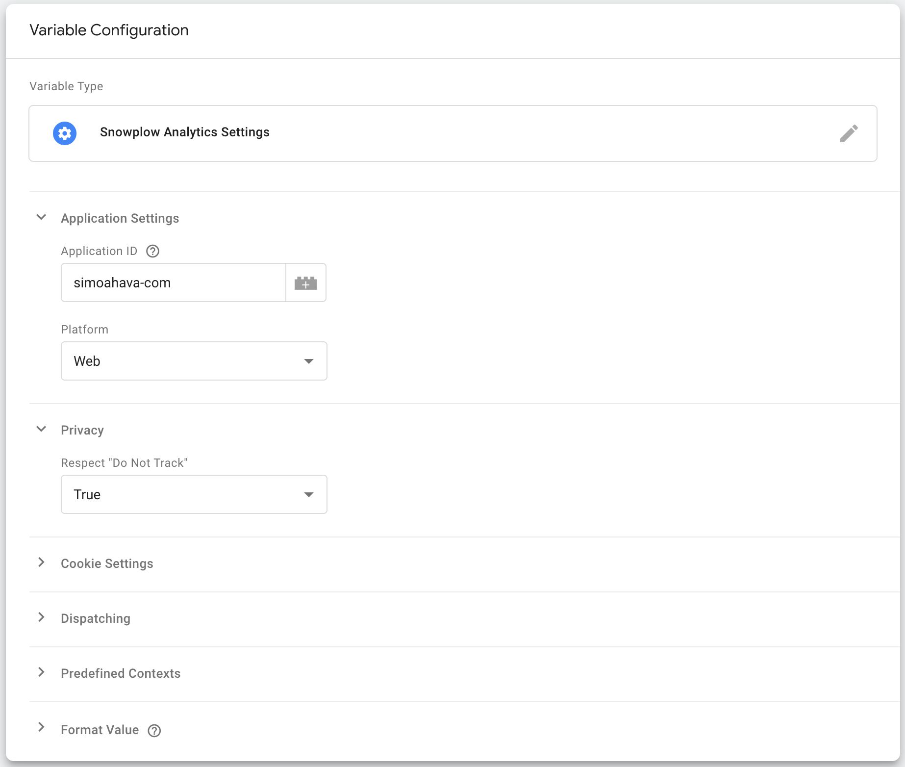
Task: Collapse the Privacy section
Action: 42,429
